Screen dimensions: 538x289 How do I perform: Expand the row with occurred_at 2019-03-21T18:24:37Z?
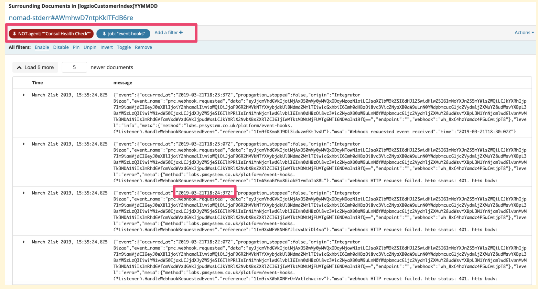(24, 193)
